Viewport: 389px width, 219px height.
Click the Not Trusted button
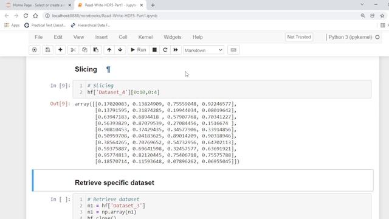click(x=299, y=37)
